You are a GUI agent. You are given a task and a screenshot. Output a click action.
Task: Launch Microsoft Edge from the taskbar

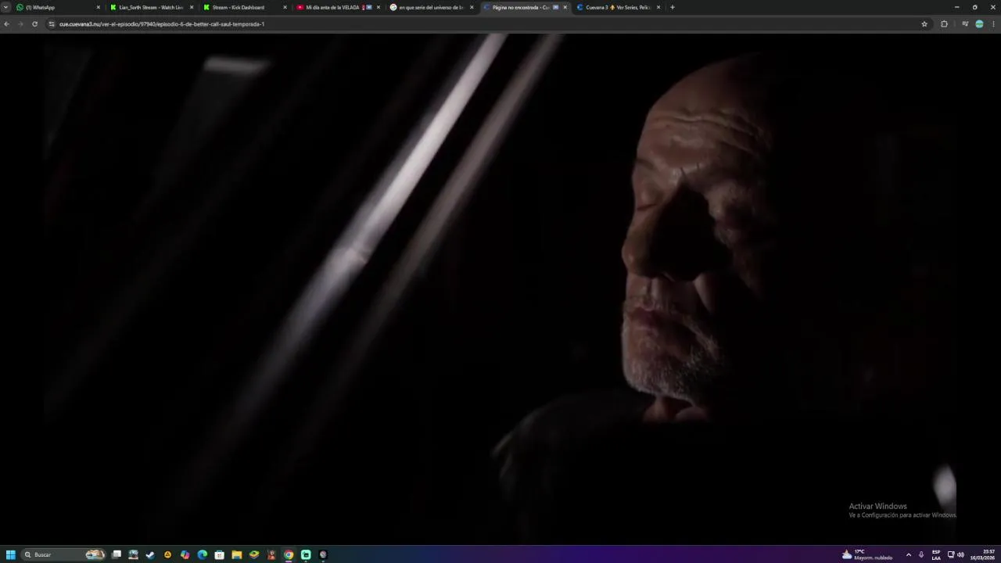pyautogui.click(x=202, y=554)
